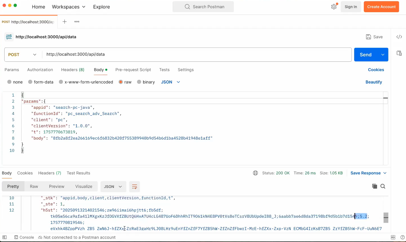Open the request Settings tab

(x=186, y=70)
